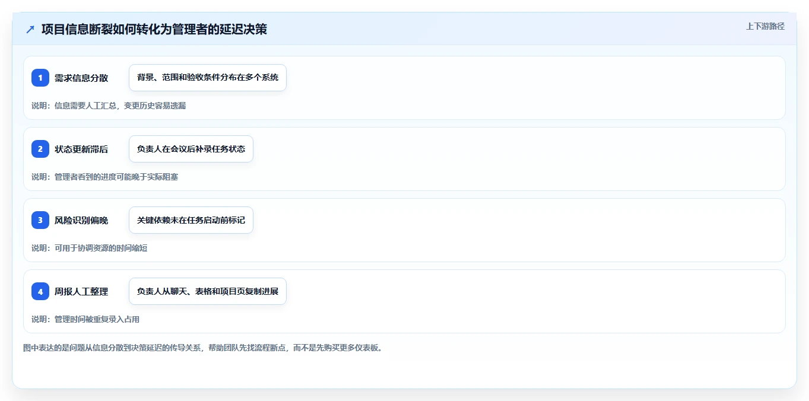Image resolution: width=809 pixels, height=401 pixels.
Task: Click the footer caption starting 图中表达的是问题
Action: tap(204, 348)
